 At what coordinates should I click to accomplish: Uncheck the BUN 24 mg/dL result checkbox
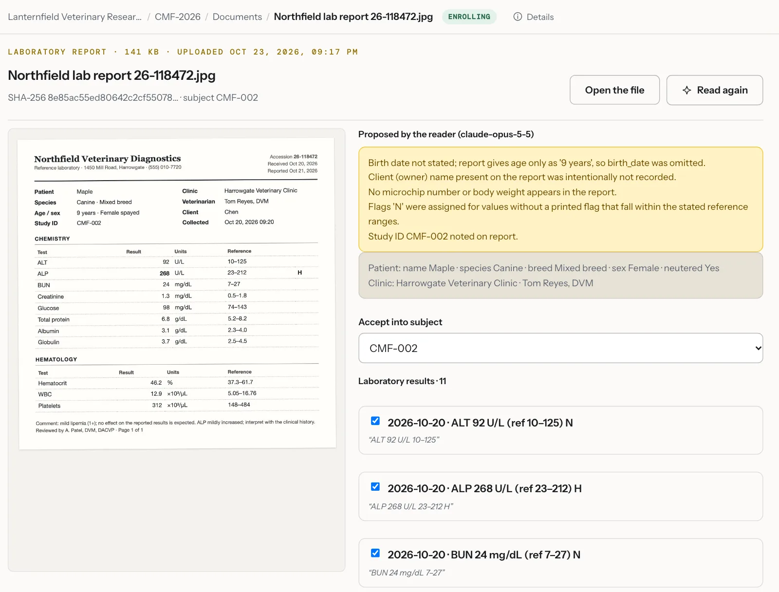[375, 553]
